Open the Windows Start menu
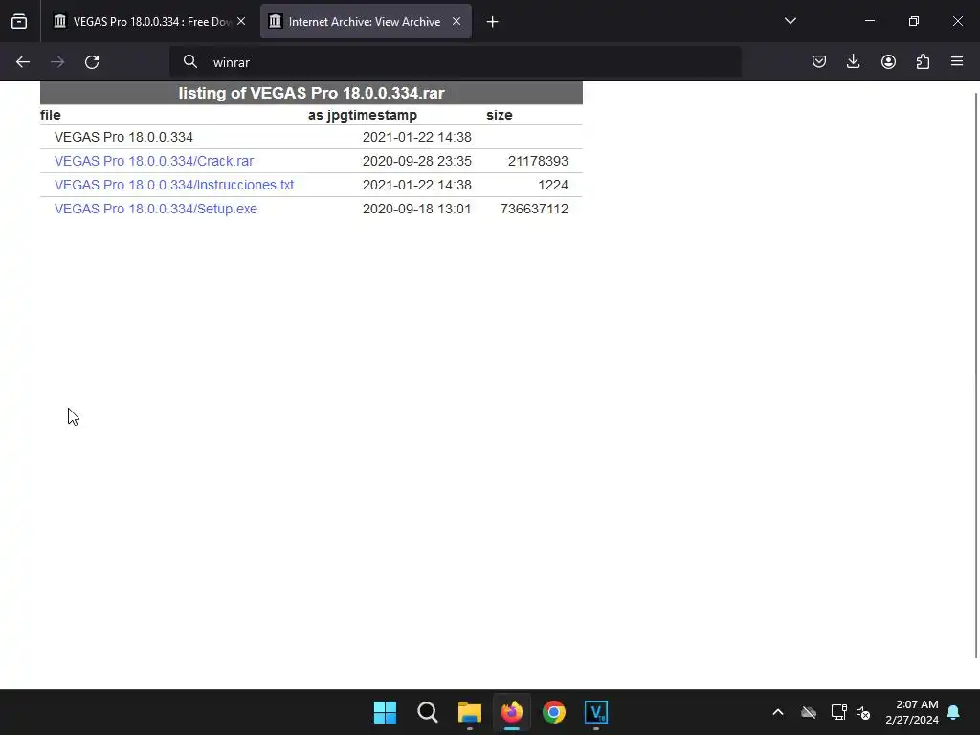980x735 pixels. click(385, 712)
